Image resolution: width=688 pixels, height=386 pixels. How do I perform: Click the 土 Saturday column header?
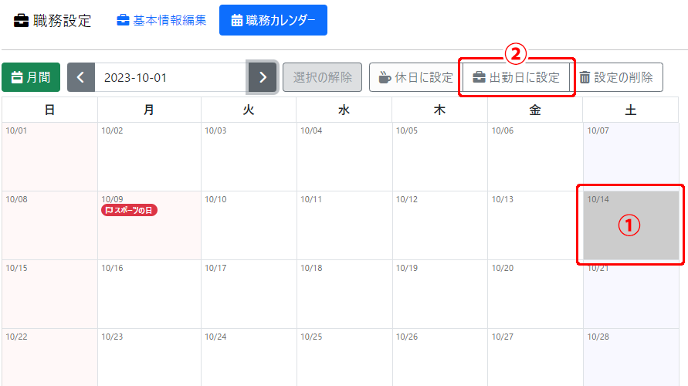tap(631, 110)
